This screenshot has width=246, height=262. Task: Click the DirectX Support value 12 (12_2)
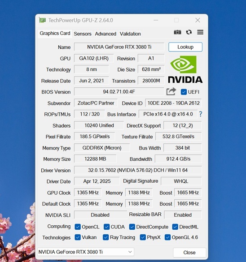tap(183, 125)
